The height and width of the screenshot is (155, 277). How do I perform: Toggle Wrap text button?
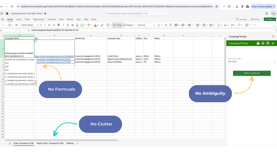[117, 25]
